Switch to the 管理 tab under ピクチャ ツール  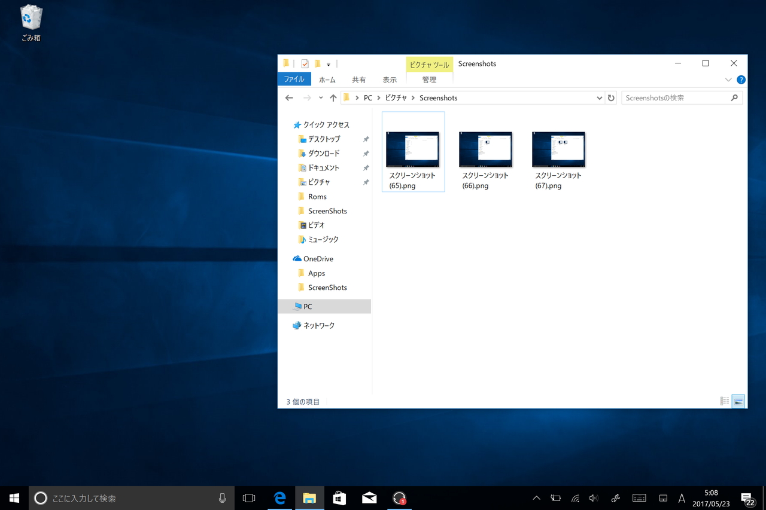click(429, 79)
